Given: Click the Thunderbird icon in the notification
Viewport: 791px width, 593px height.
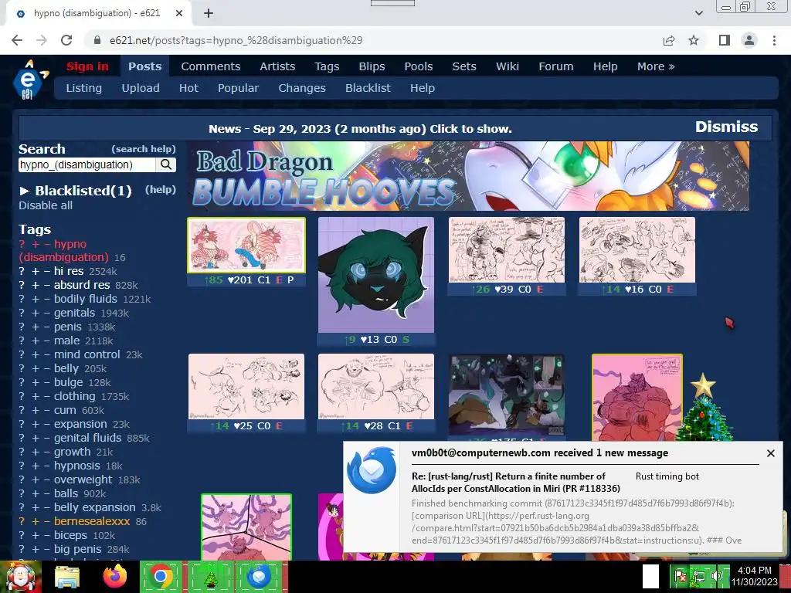Looking at the screenshot, I should pyautogui.click(x=371, y=469).
